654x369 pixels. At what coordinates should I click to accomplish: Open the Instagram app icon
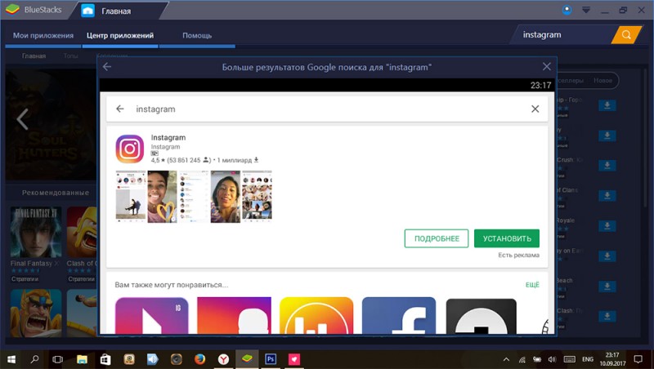tap(130, 149)
